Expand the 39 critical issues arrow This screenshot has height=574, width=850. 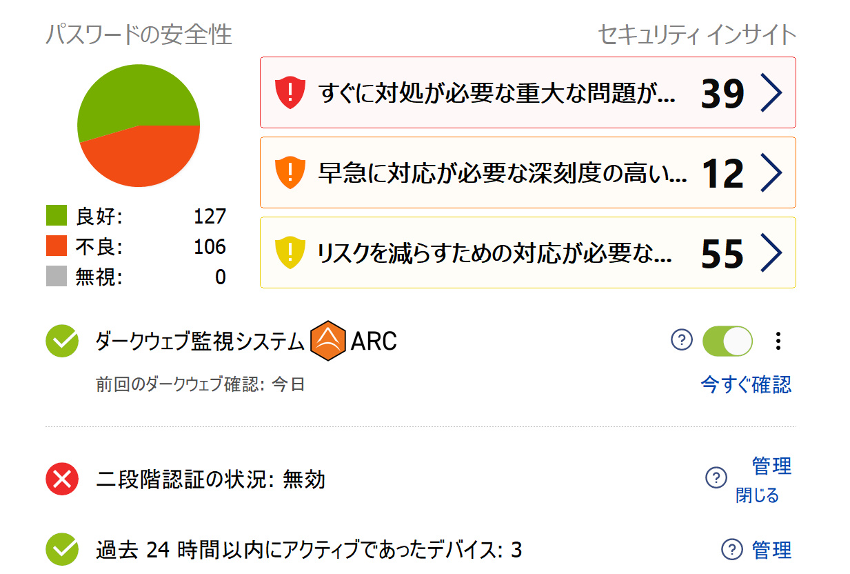coord(771,93)
